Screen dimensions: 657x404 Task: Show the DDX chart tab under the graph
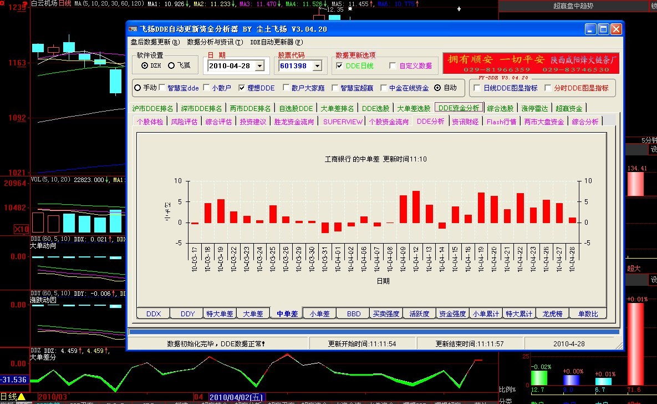[x=154, y=314]
